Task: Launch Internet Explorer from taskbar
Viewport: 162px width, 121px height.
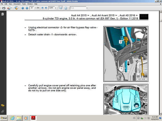Action: click(x=12, y=118)
